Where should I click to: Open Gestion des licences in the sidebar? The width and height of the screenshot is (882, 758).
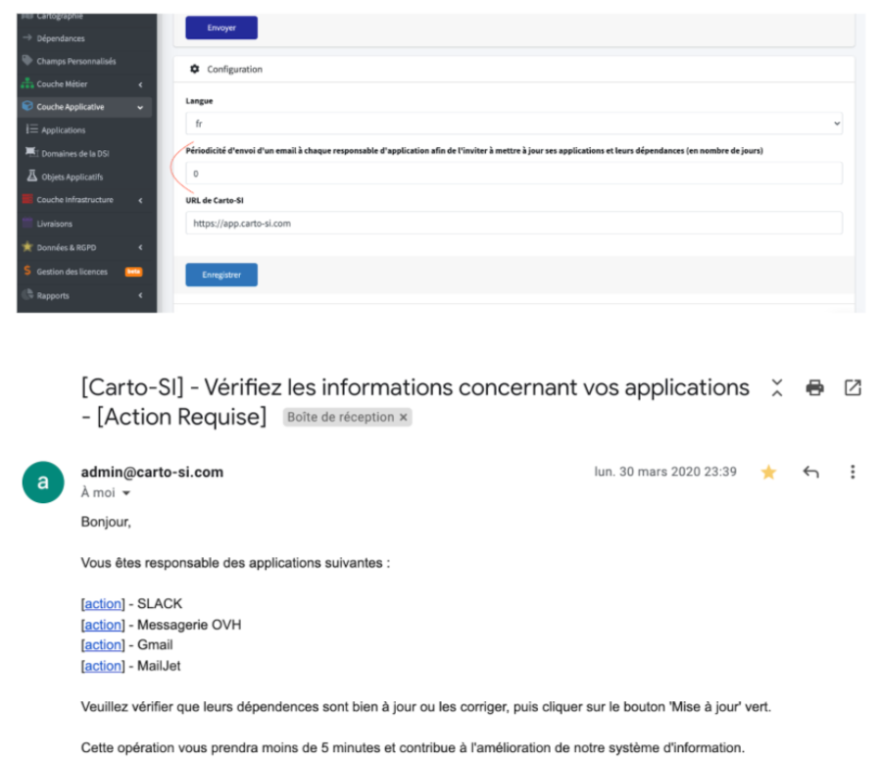pyautogui.click(x=72, y=272)
